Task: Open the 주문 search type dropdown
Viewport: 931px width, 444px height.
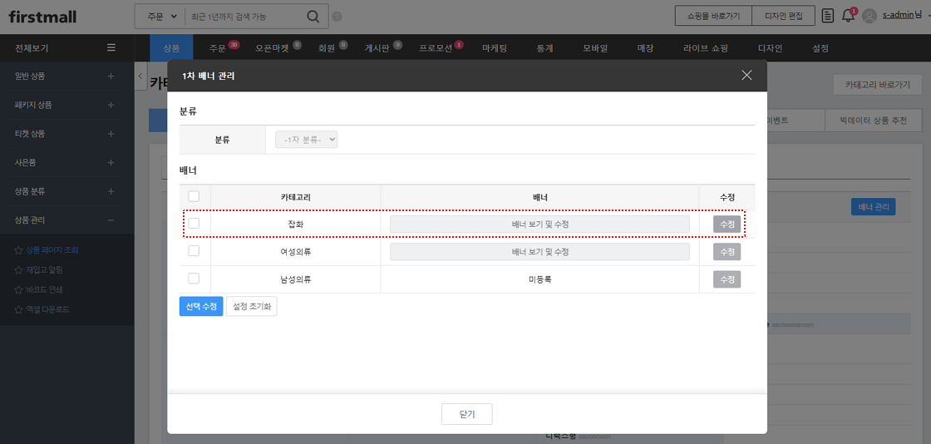Action: (160, 17)
